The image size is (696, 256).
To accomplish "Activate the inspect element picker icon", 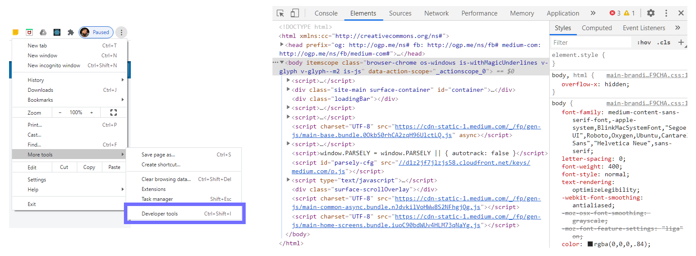I will coord(281,13).
